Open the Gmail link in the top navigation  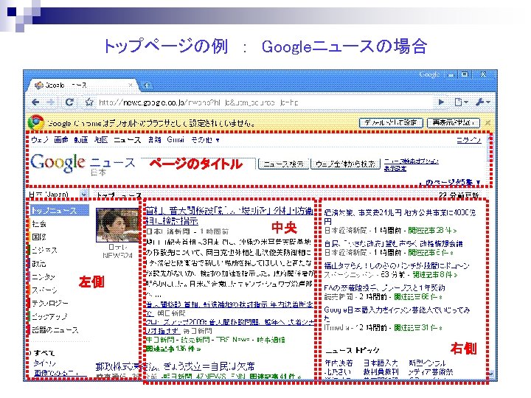[176, 140]
